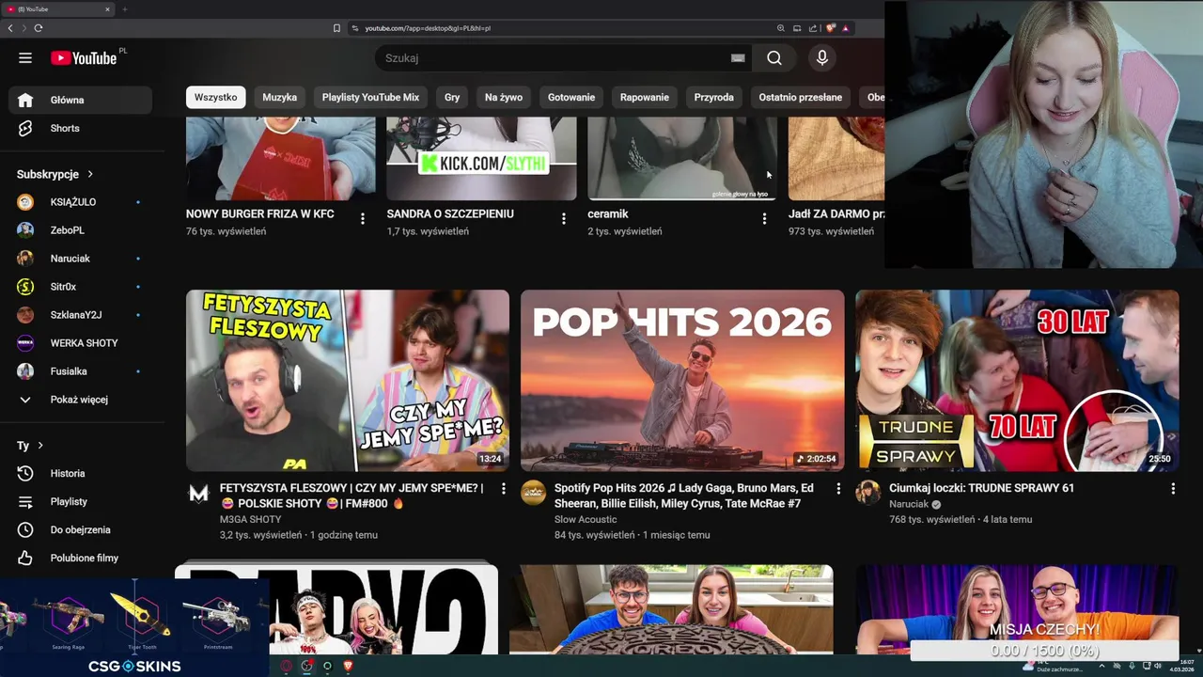Open Historia in the sidebar

(80, 473)
